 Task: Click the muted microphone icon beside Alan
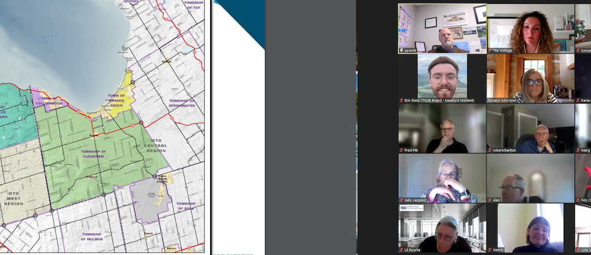(x=490, y=200)
